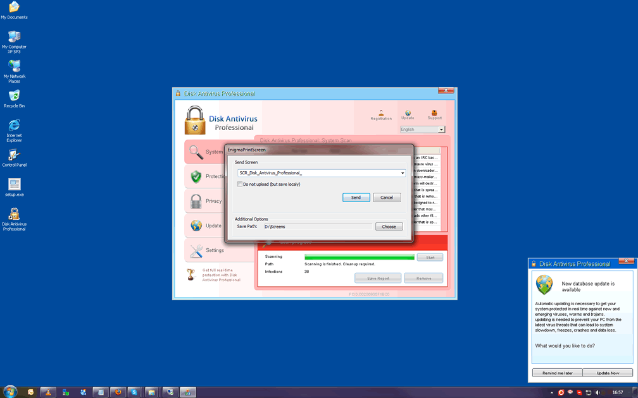Expand the English language dropdown
Screen dimensions: 638x398
click(441, 130)
